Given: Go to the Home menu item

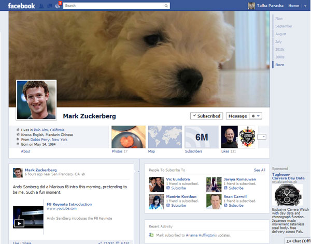Looking at the screenshot, I should (x=293, y=6).
